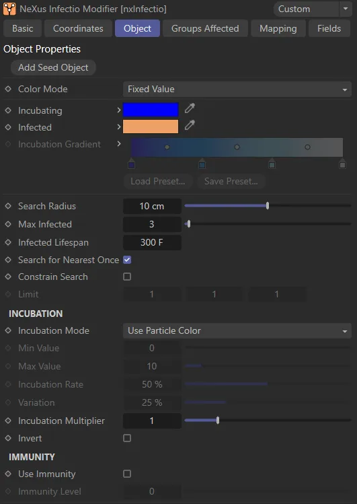
Task: Click the Load Preset button
Action: (x=158, y=181)
